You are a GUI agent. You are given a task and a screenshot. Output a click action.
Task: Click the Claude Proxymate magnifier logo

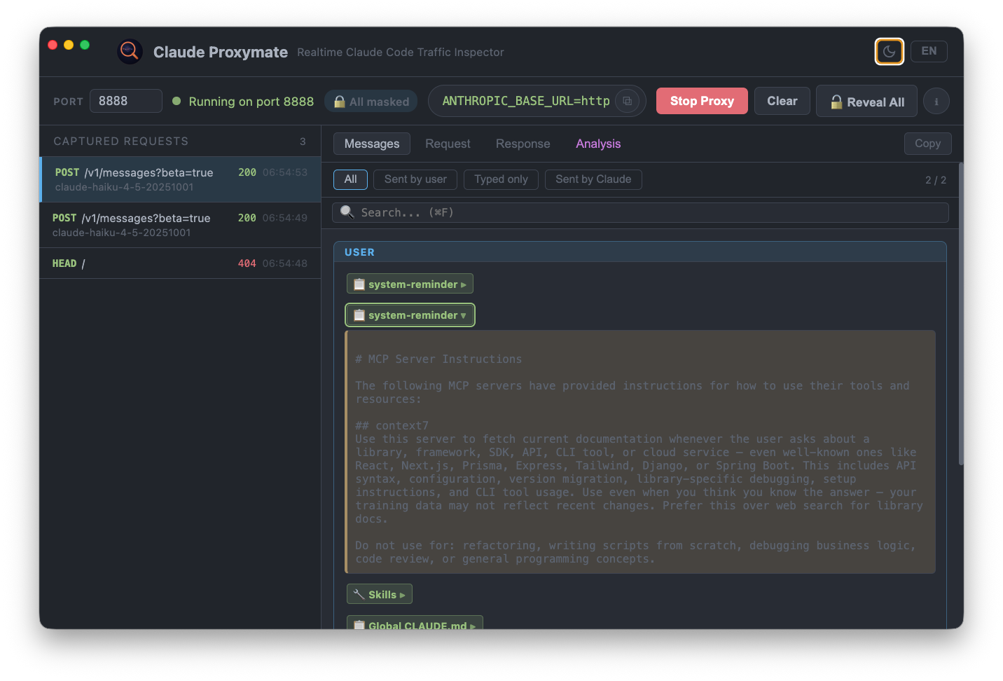pyautogui.click(x=130, y=51)
